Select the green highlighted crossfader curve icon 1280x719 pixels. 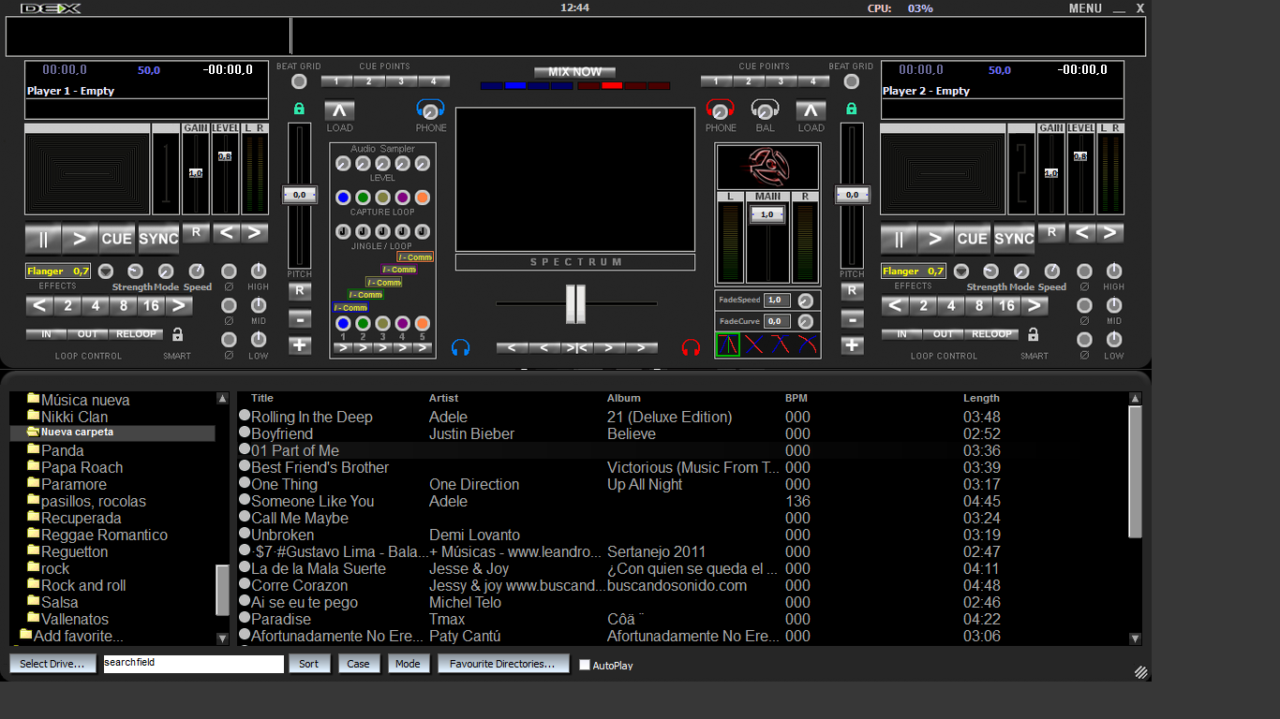pos(726,345)
